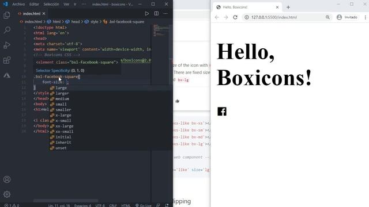Change language mode HTML in status bar
This screenshot has width=369, height=207.
(x=126, y=205)
